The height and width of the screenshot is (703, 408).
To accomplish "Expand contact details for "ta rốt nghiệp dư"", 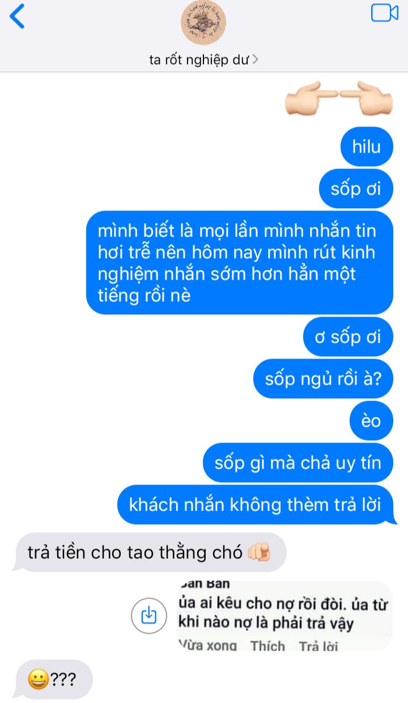I will [203, 59].
